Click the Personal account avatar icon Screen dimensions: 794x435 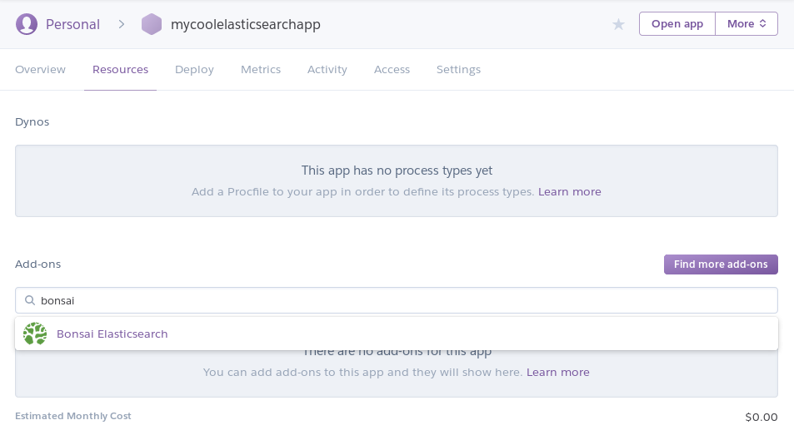point(27,24)
